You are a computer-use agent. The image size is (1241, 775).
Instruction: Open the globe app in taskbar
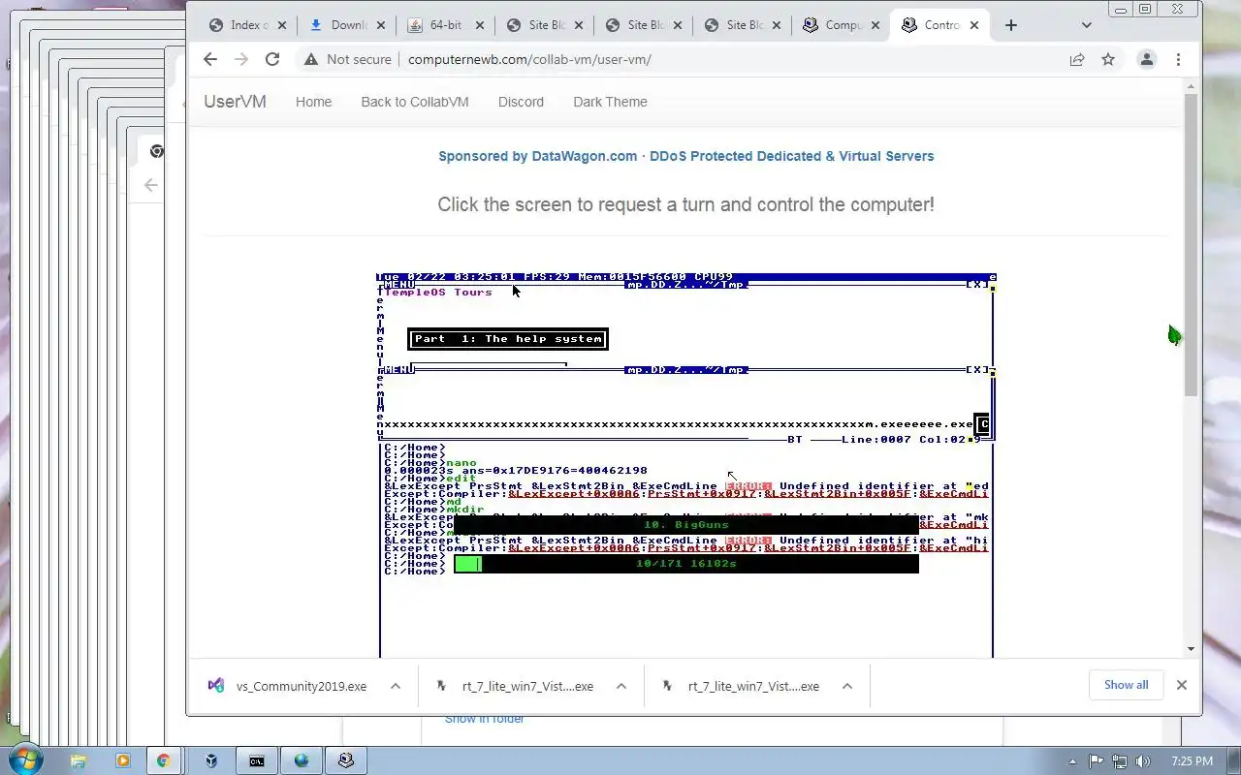(302, 760)
